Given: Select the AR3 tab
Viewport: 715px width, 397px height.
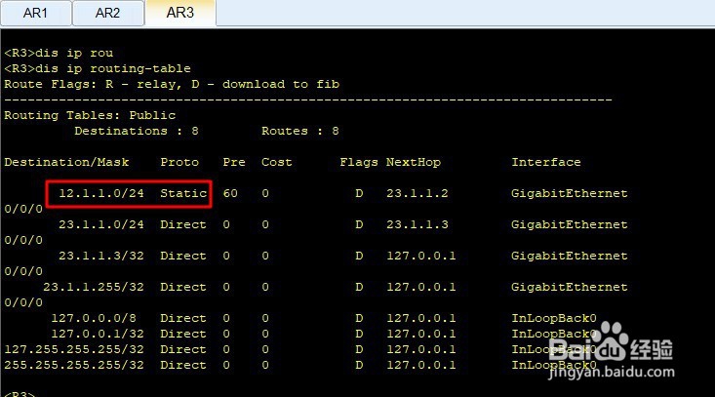Looking at the screenshot, I should 179,13.
